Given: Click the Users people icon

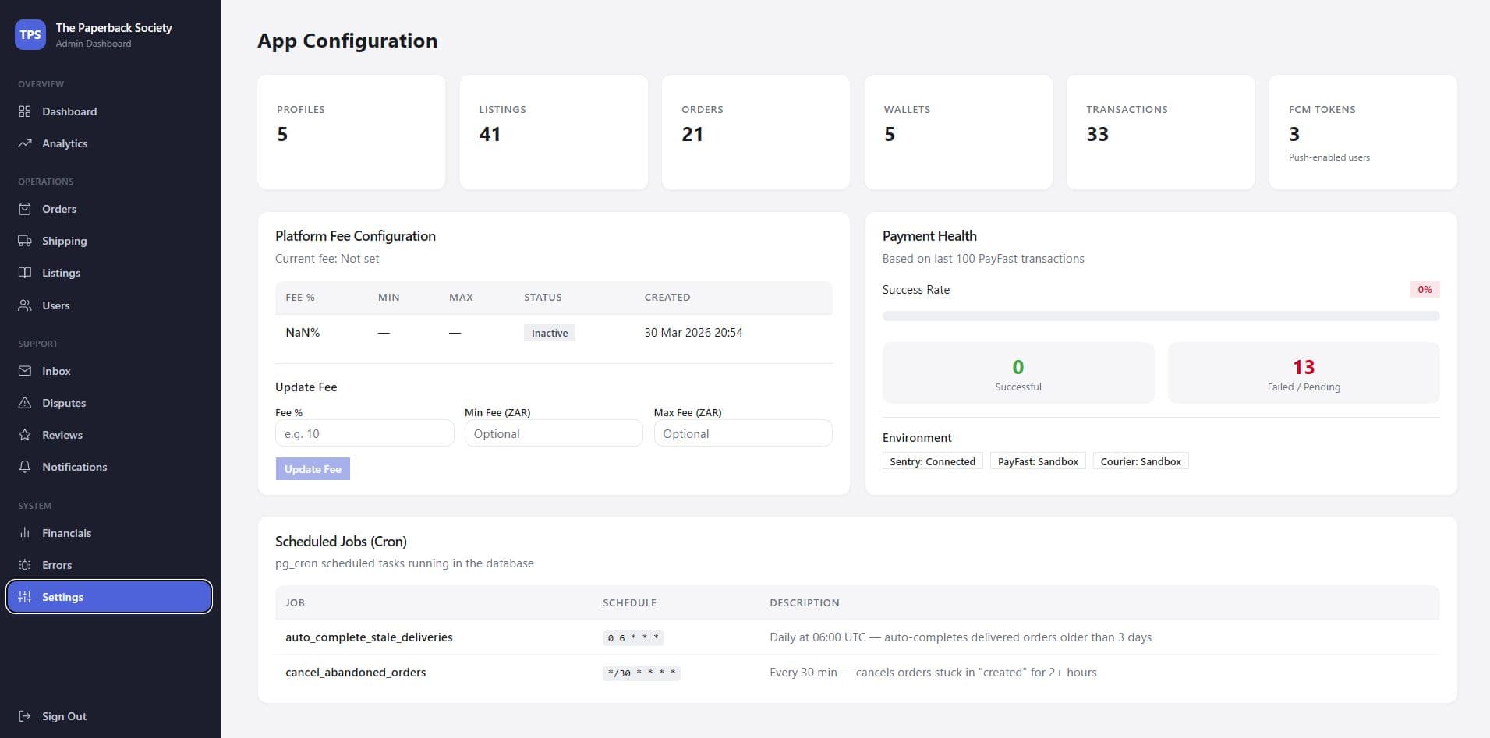Looking at the screenshot, I should pos(25,305).
